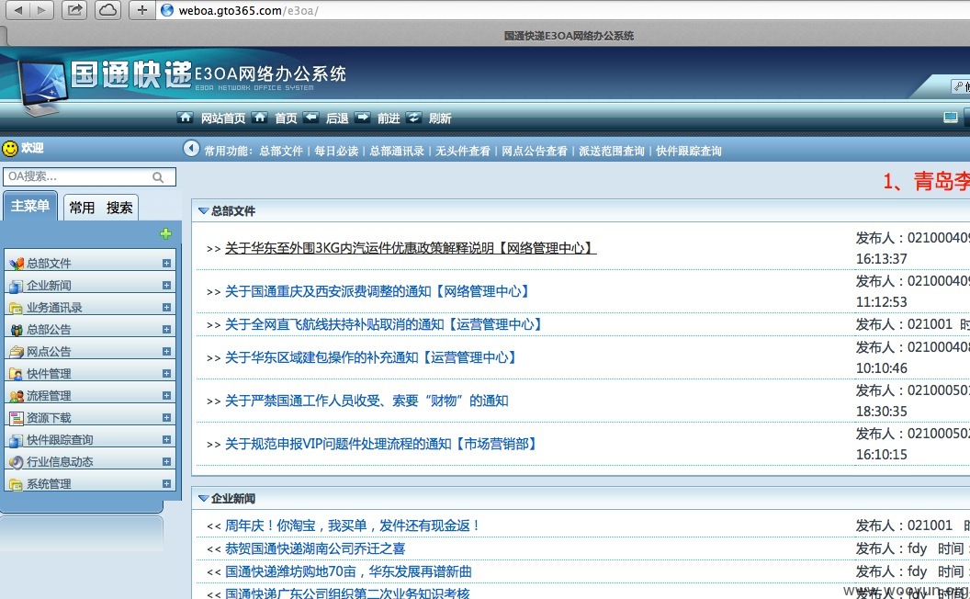The height and width of the screenshot is (599, 970).
Task: Switch to the 常用 tab
Action: pos(82,208)
